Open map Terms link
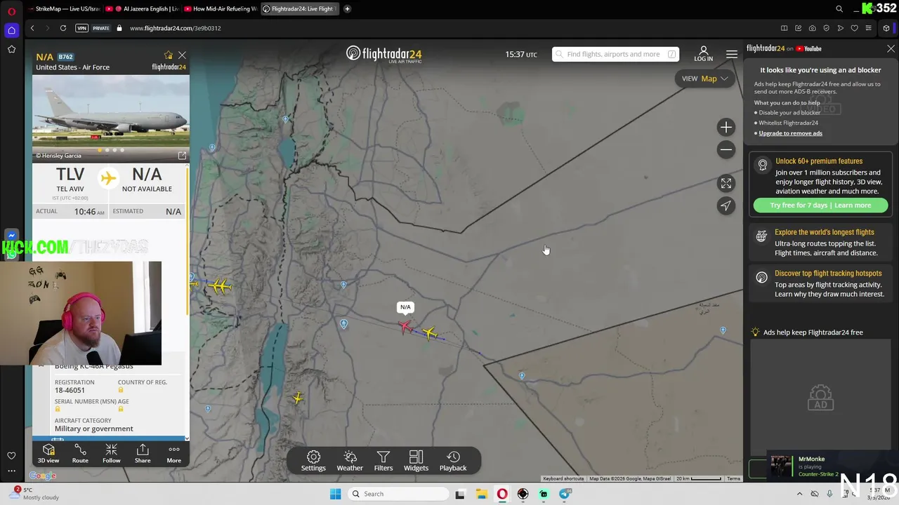The width and height of the screenshot is (899, 505). point(733,478)
